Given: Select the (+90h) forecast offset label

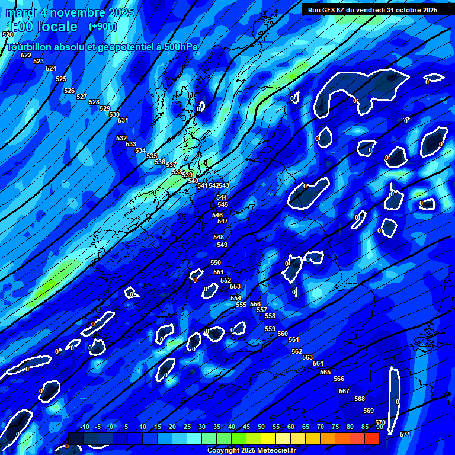Looking at the screenshot, I should pyautogui.click(x=102, y=27).
